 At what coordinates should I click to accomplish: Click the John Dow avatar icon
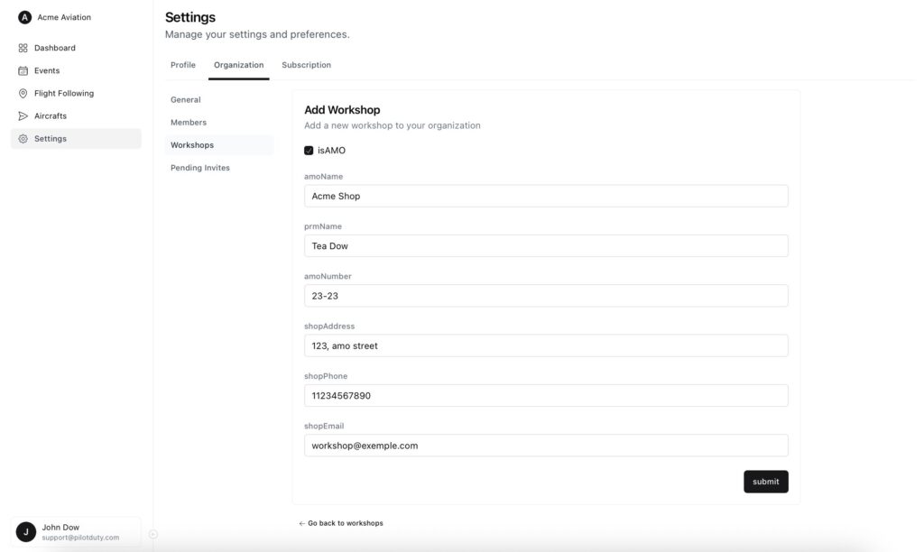point(26,532)
